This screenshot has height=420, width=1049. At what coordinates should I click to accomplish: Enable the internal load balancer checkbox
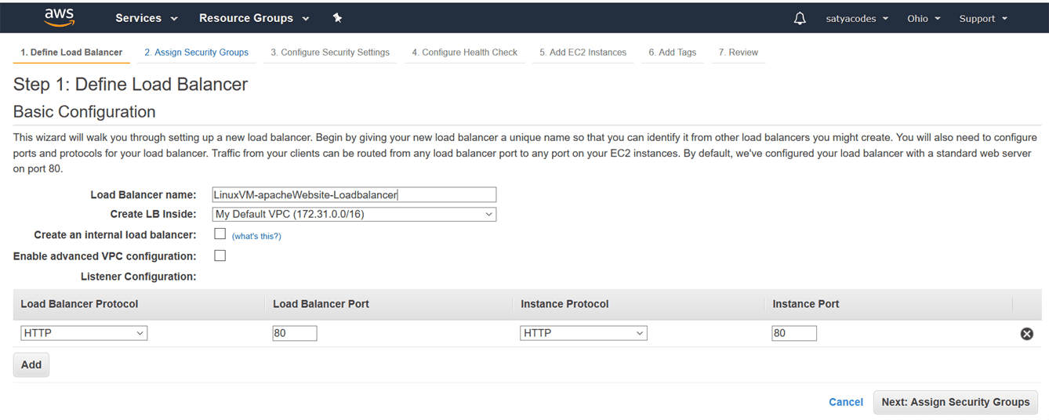[x=220, y=234]
